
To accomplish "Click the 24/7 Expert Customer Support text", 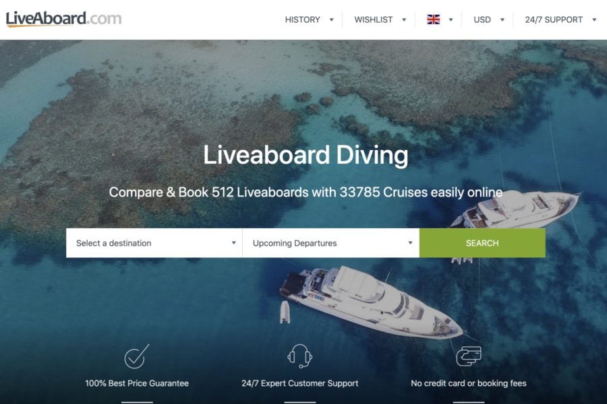I will tap(299, 383).
